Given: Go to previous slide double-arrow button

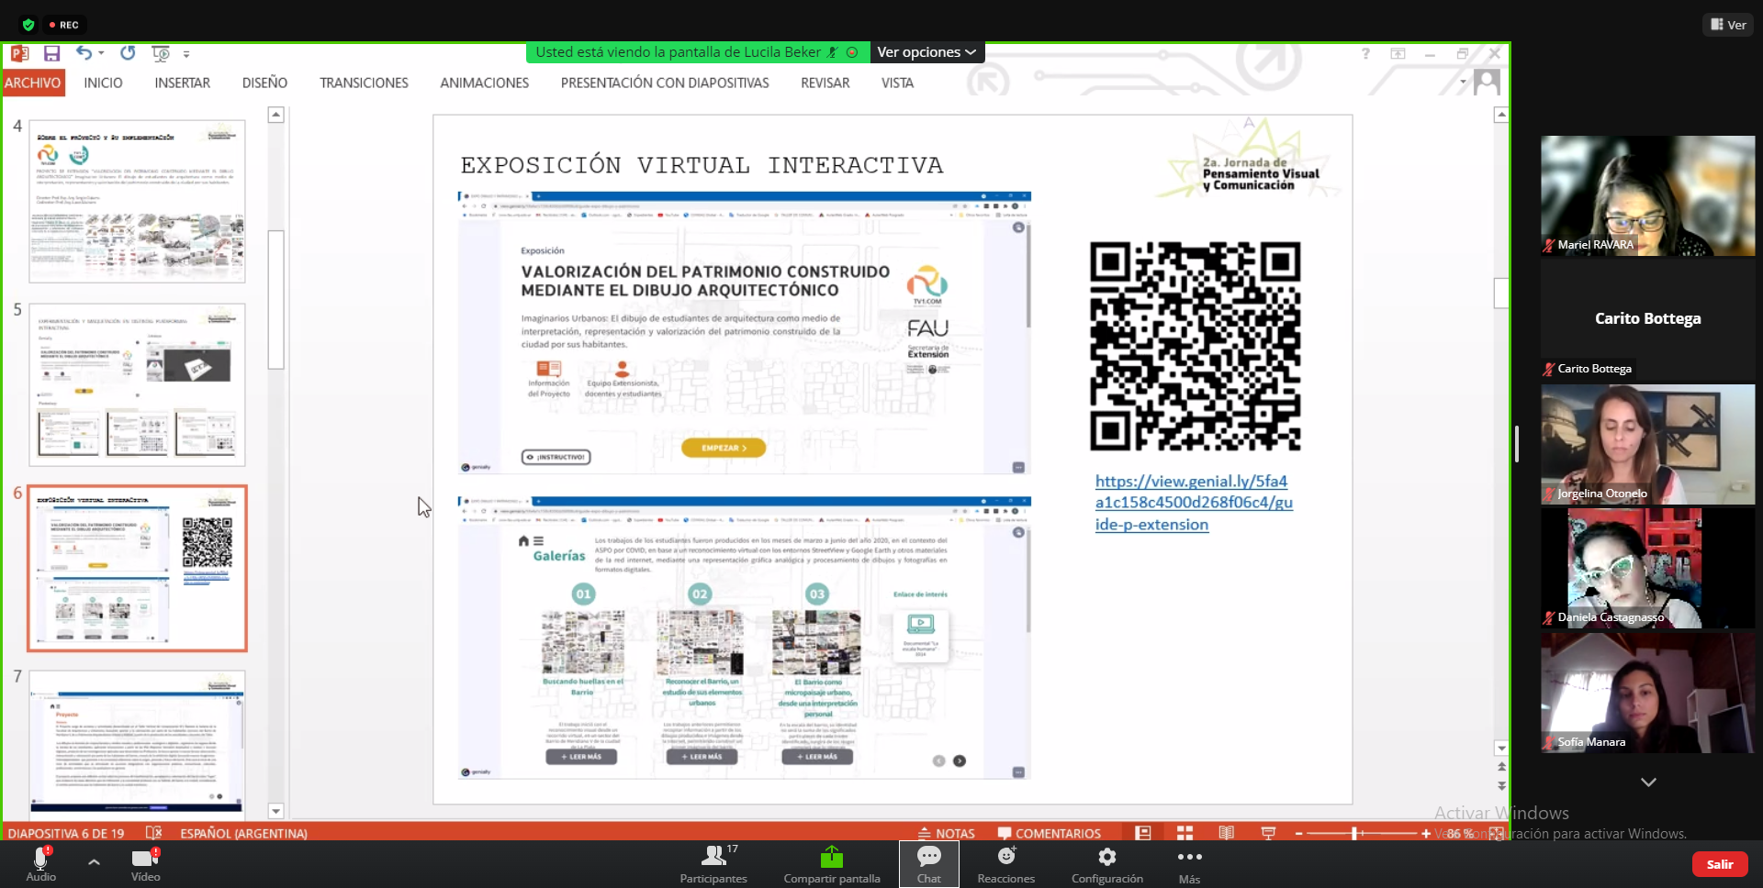Looking at the screenshot, I should pyautogui.click(x=1501, y=766).
